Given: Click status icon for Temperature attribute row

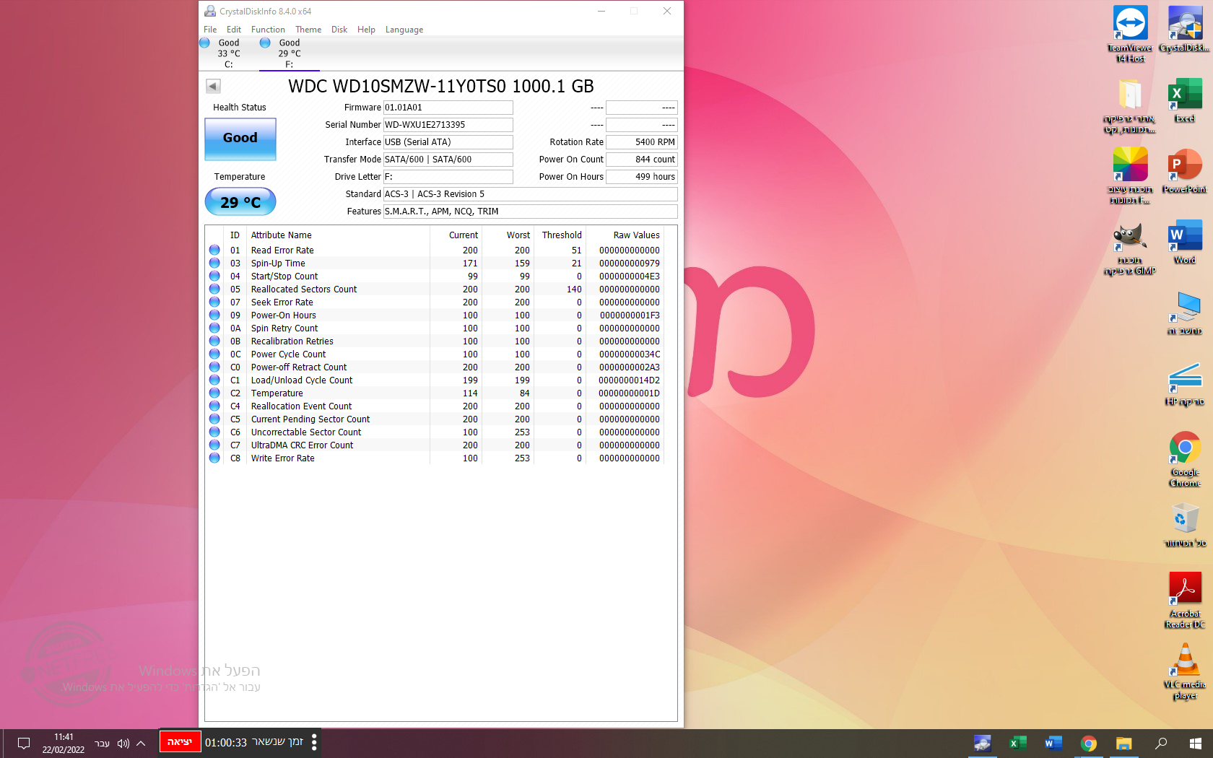Looking at the screenshot, I should (x=214, y=393).
